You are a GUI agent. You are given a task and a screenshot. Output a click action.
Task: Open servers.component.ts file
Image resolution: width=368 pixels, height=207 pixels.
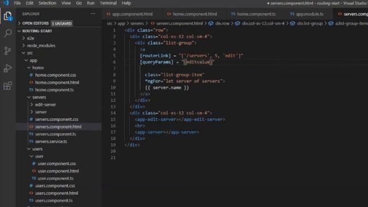55,134
